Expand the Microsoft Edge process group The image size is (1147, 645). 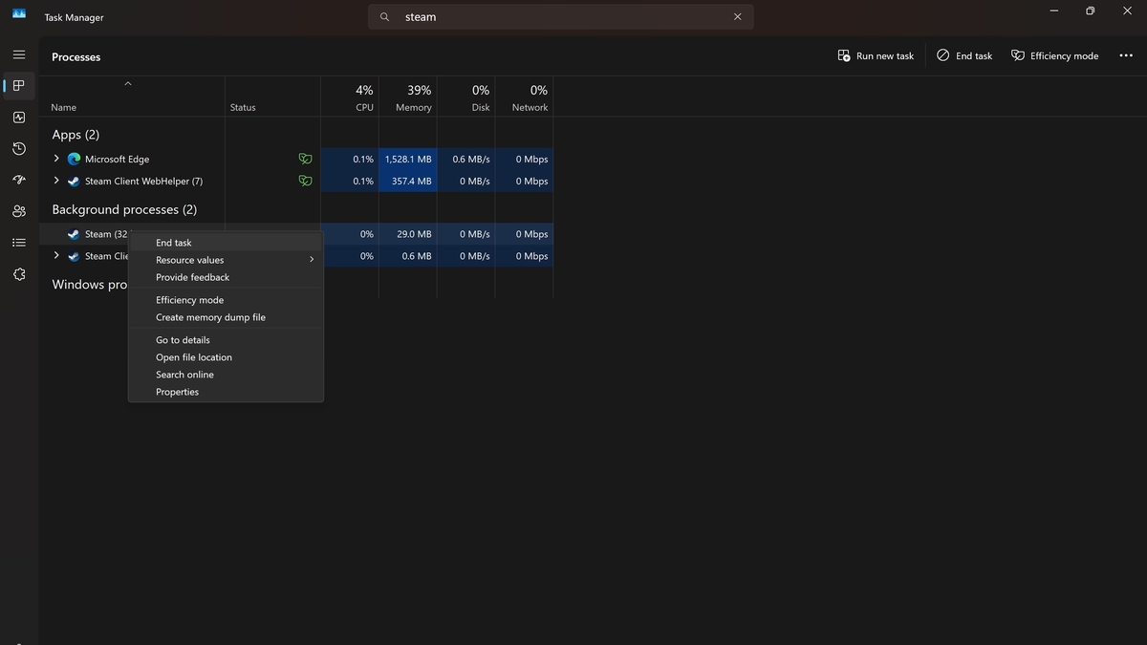(56, 159)
